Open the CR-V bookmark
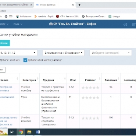Viewport: 136px width, 136px height. 68,17
